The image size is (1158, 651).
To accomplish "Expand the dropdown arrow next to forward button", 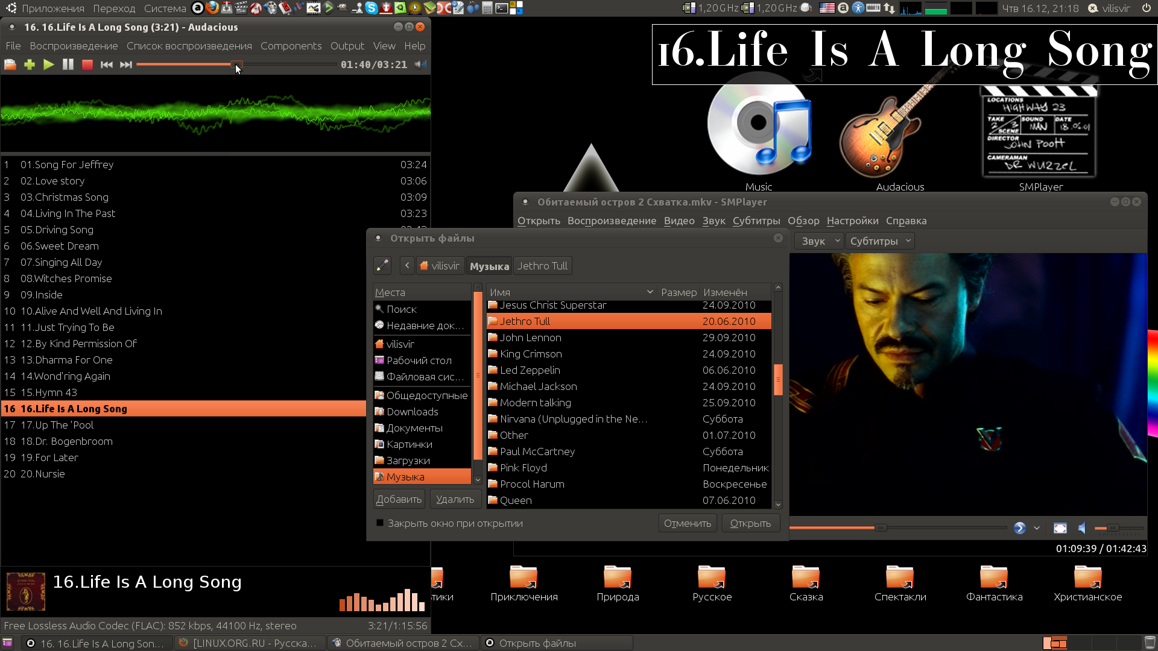I will click(1037, 528).
